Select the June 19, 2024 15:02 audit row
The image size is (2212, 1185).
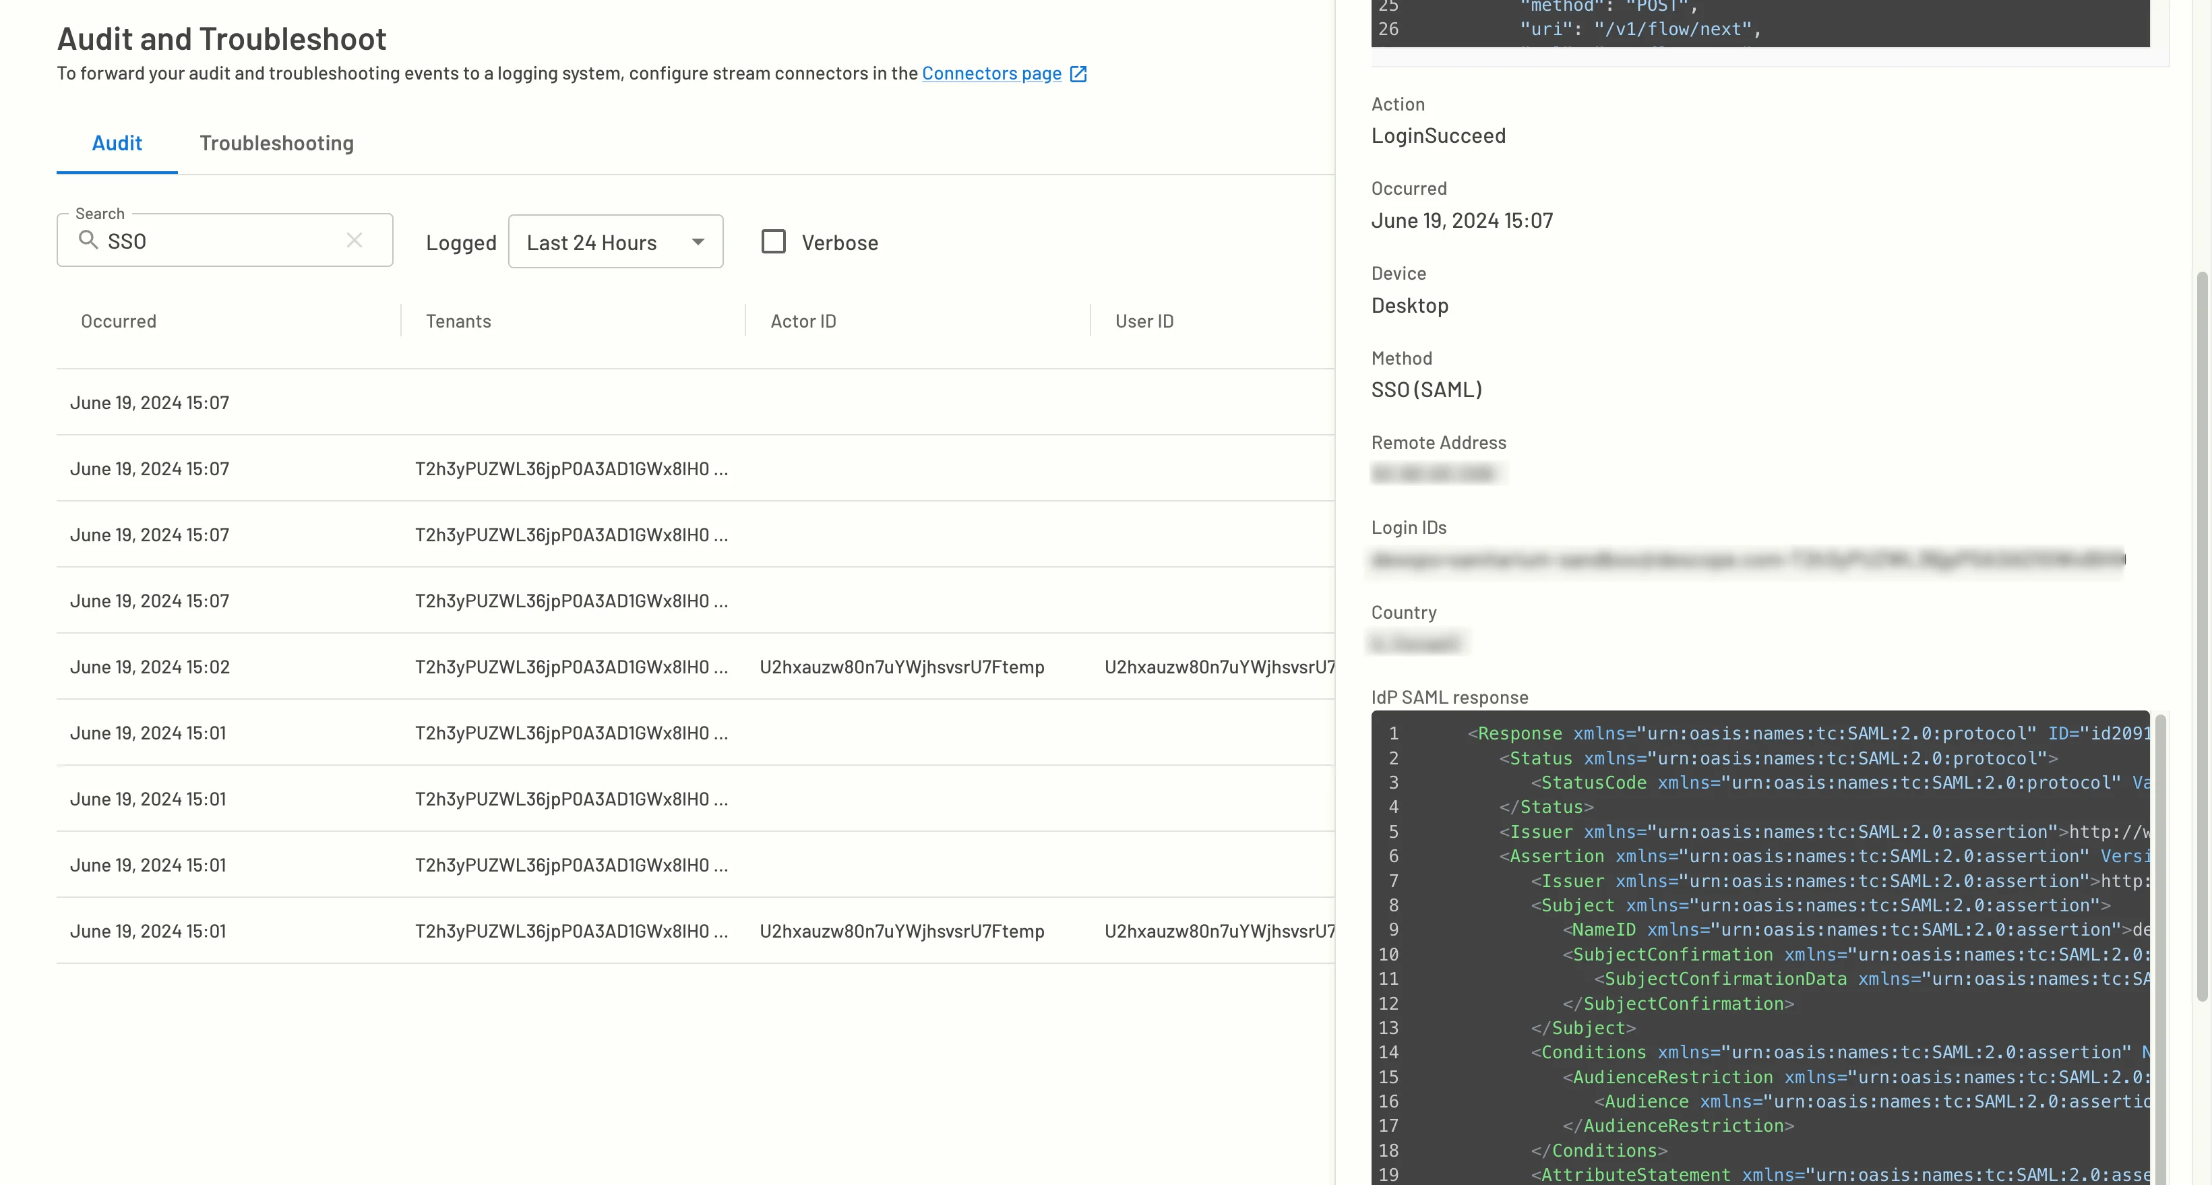[696, 667]
